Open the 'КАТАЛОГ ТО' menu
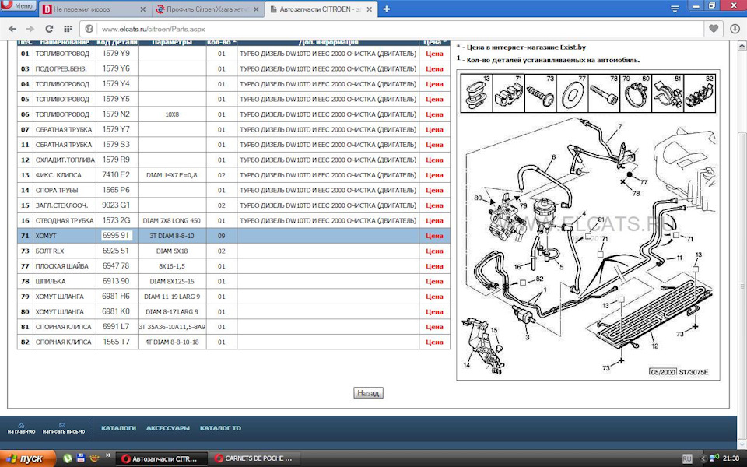Viewport: 747px width, 467px height. [220, 428]
